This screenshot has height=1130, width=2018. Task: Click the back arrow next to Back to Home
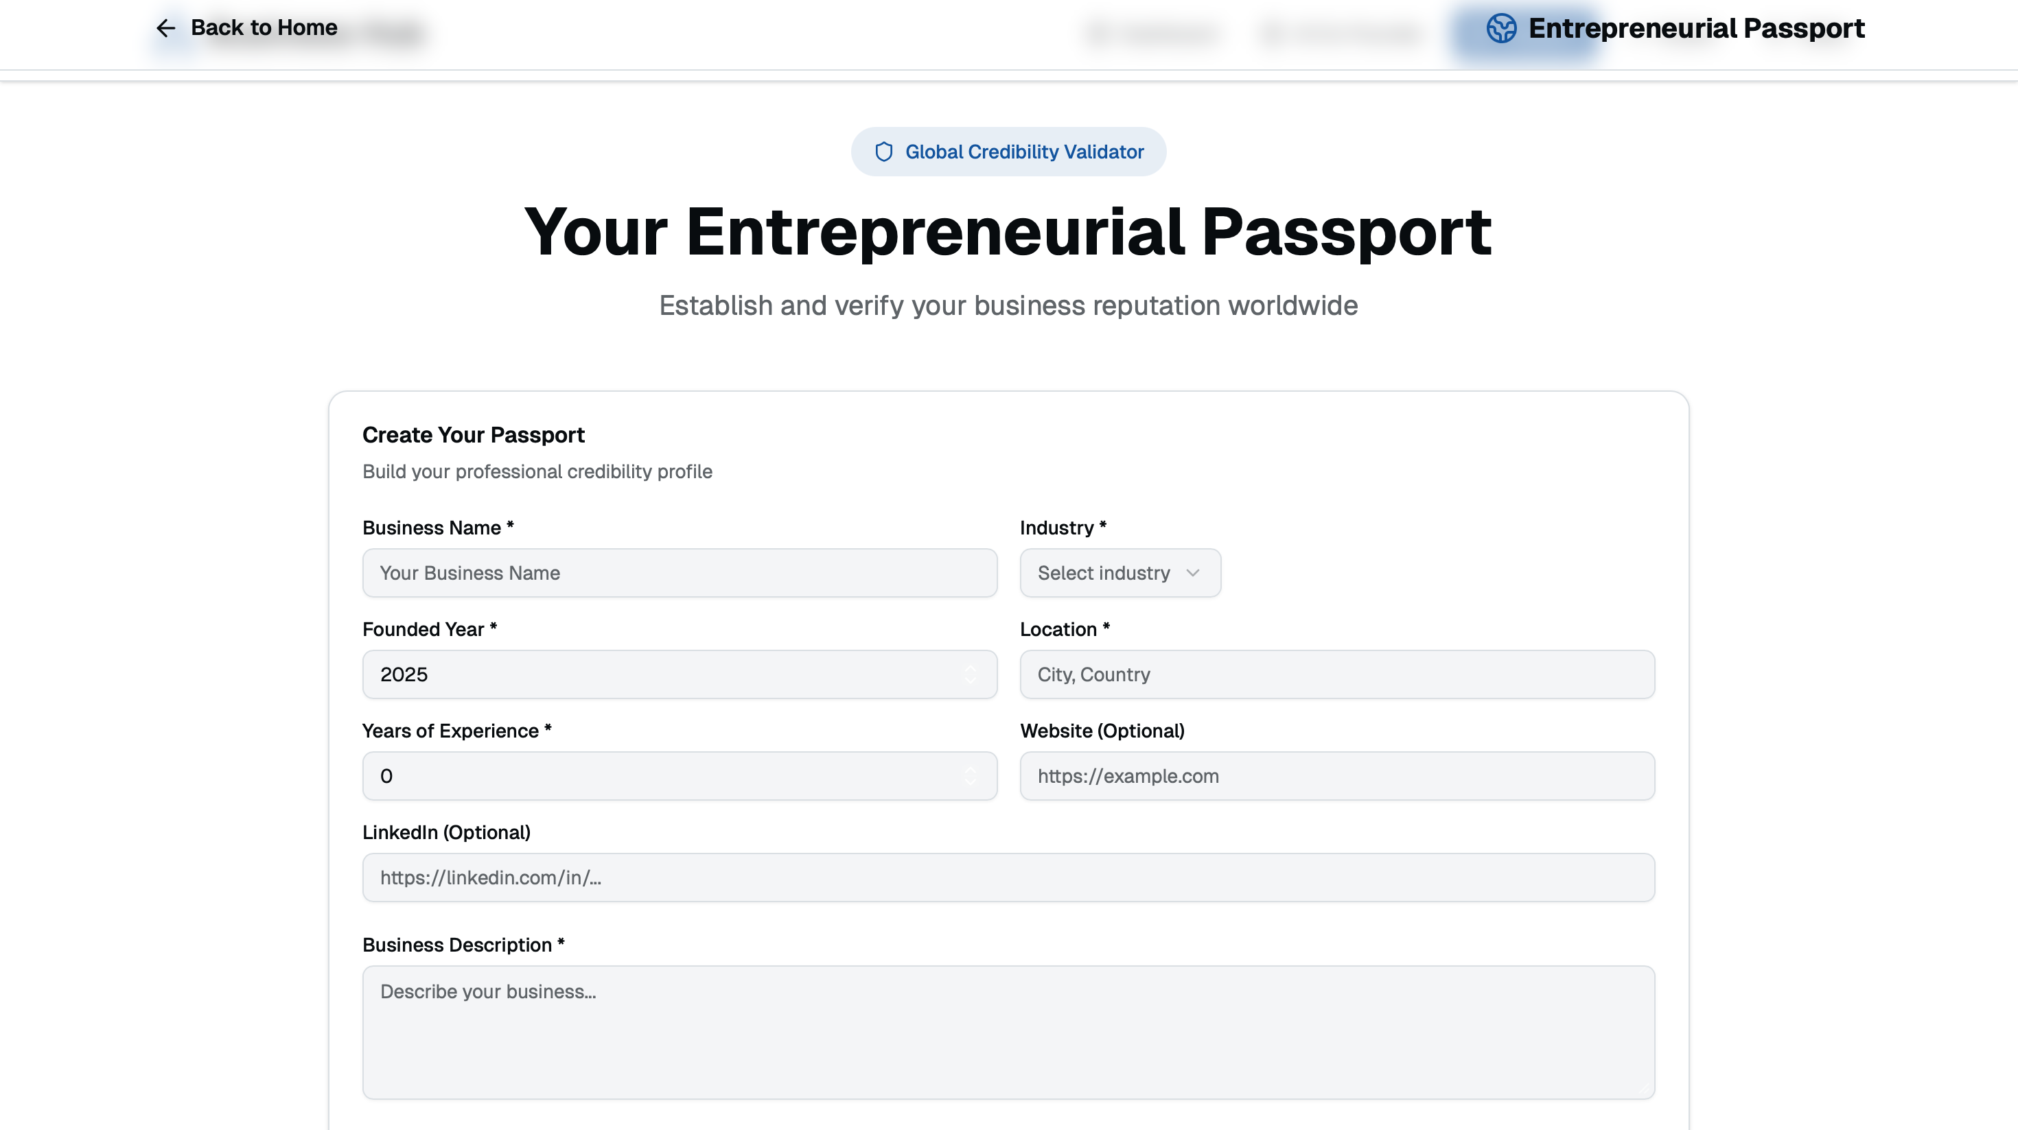[165, 28]
